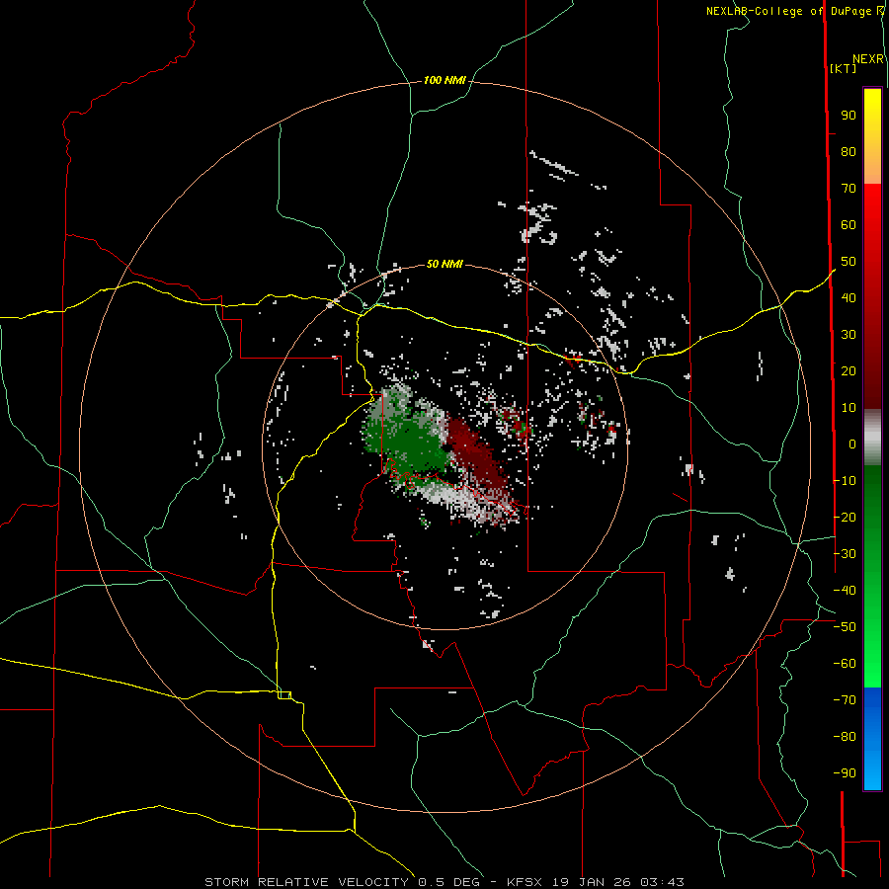Screen dimensions: 889x889
Task: Click the positive "80" scale label
Action: (849, 151)
